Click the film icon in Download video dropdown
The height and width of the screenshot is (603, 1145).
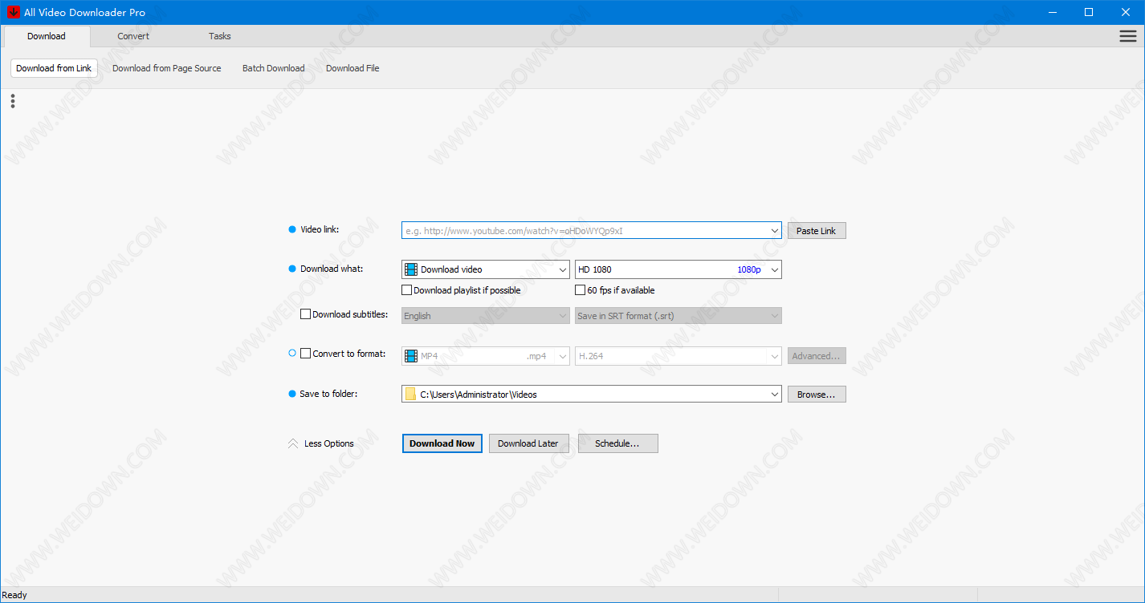[411, 269]
